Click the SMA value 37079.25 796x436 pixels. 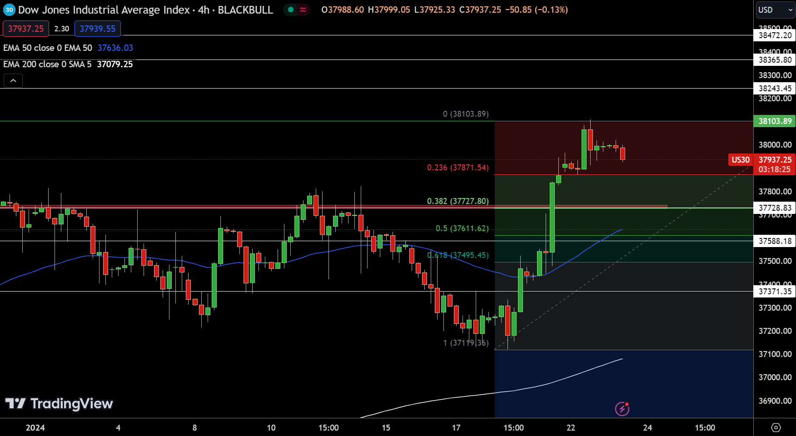tap(115, 64)
